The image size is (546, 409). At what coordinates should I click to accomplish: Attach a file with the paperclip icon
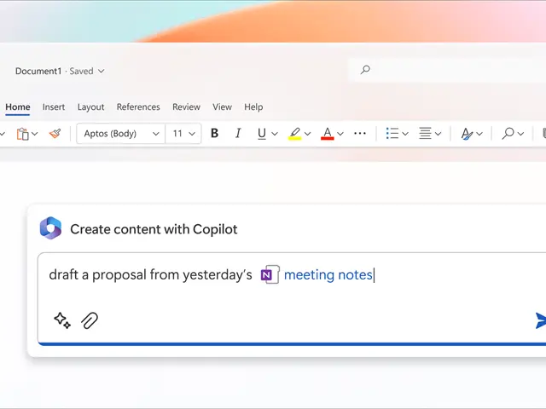point(90,320)
